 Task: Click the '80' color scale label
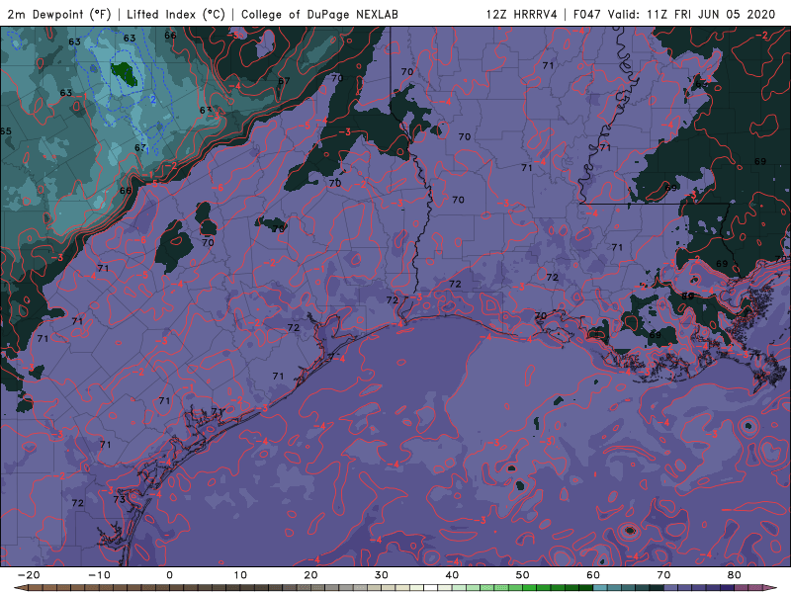click(x=735, y=575)
